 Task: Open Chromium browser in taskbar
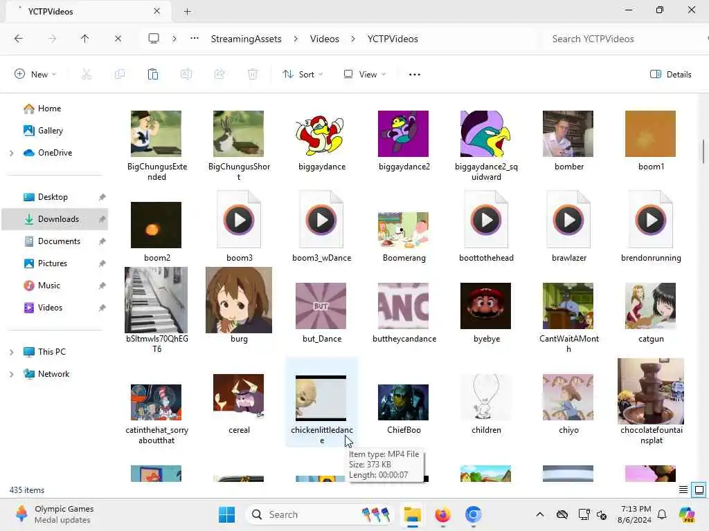pos(473,514)
